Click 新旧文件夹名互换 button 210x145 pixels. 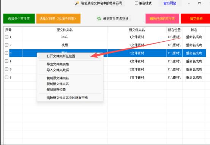(x=113, y=19)
